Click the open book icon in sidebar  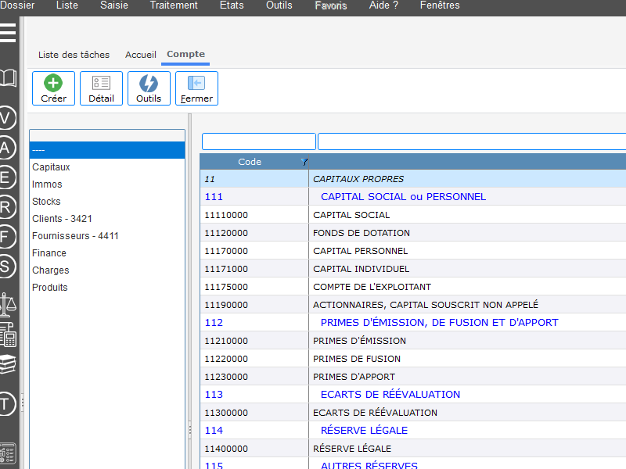click(7, 77)
